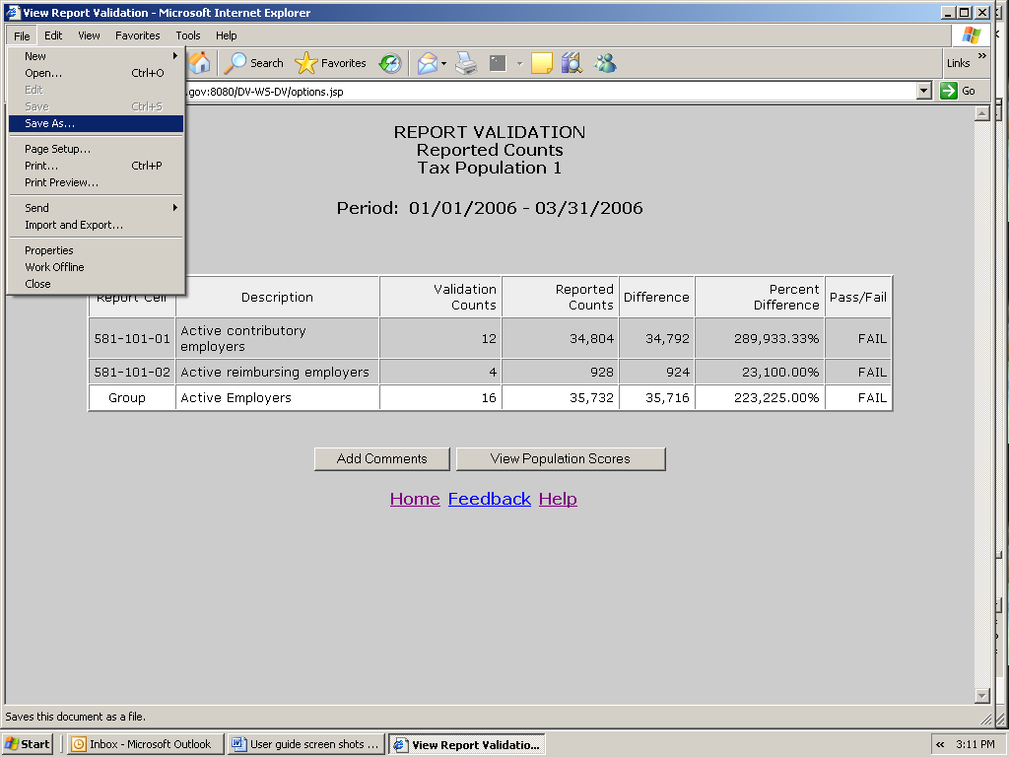Screen dimensions: 1009x757
Task: Select Save As... menu entry
Action: [96, 123]
